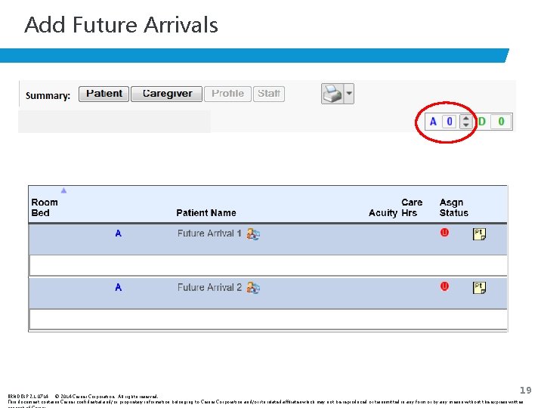
Task: Open the note icon for Future Arrival 2
Action: 479,288
